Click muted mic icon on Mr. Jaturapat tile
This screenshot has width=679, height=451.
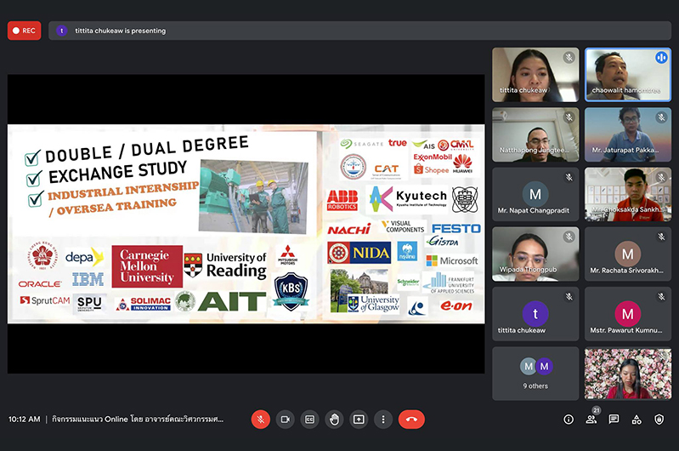661,117
